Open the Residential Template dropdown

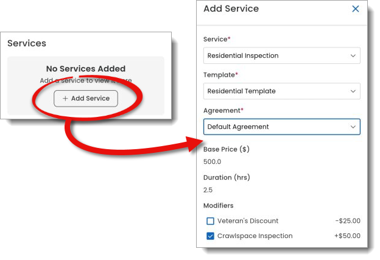tap(281, 91)
